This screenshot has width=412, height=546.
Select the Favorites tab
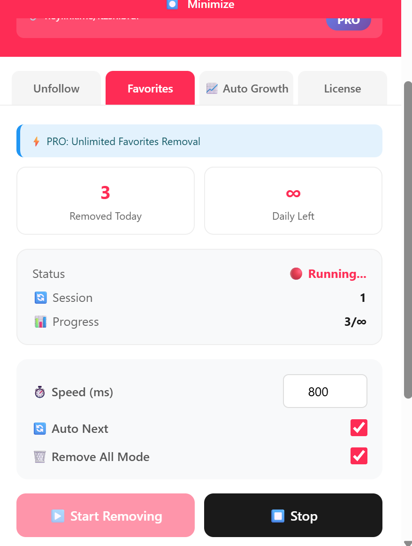(x=150, y=89)
